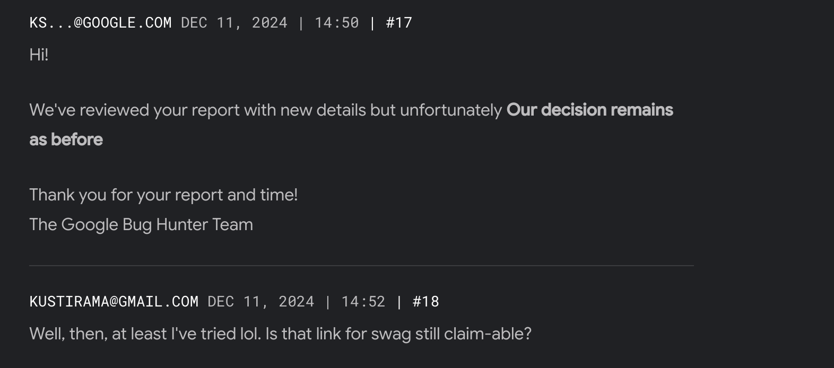Click the bold "Our decision remains" text
The image size is (834, 368).
coord(589,110)
